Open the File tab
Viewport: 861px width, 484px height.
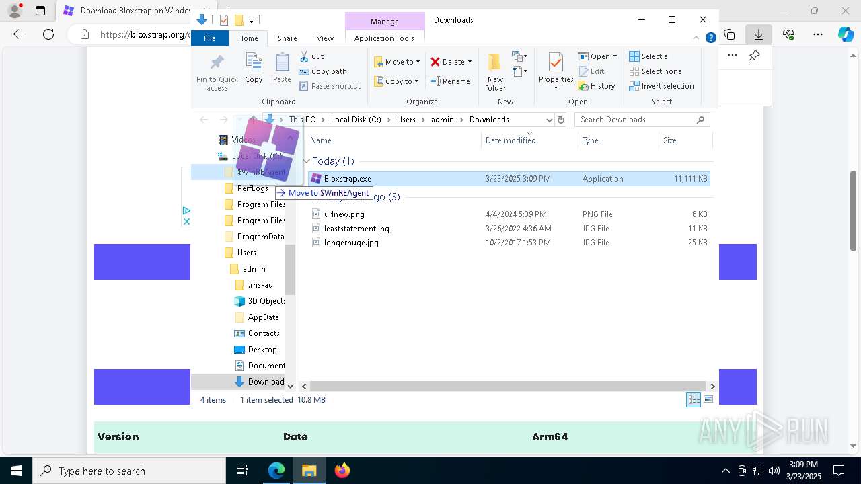click(210, 38)
